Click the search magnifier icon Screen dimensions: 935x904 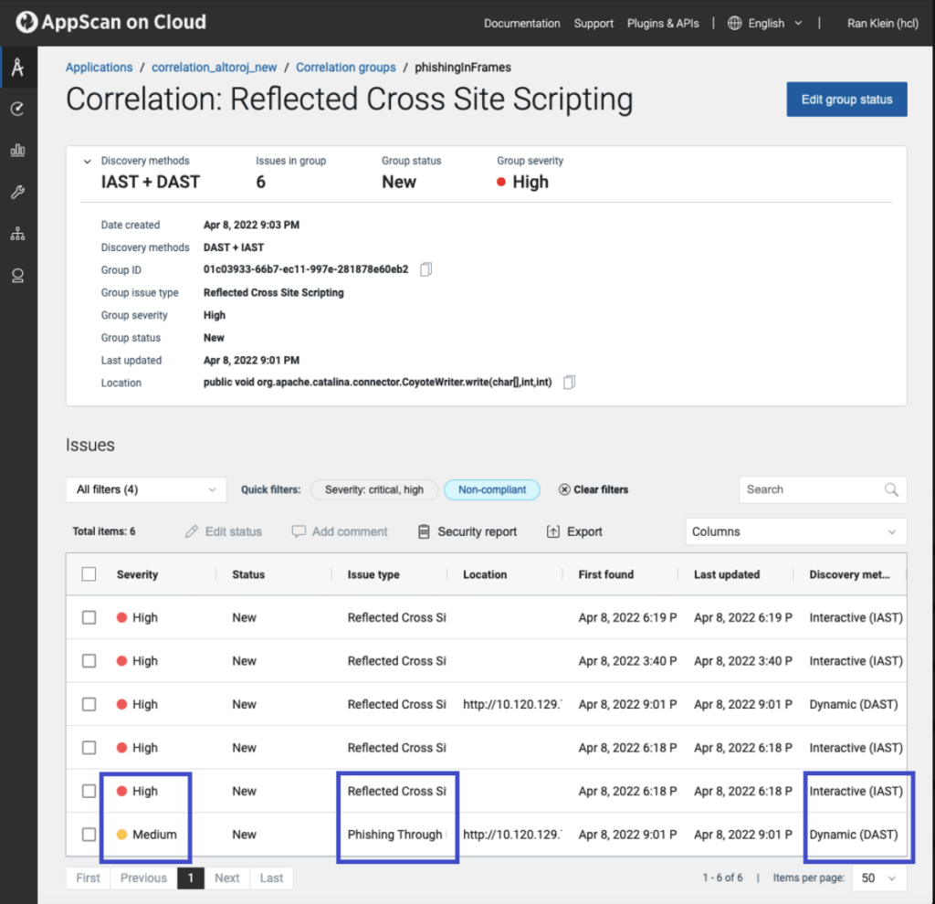click(x=891, y=489)
